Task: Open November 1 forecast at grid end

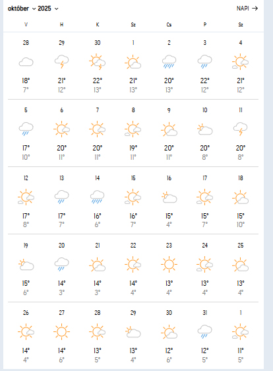Action: click(x=241, y=336)
